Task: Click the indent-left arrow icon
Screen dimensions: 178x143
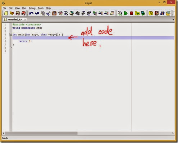Action: click(106, 13)
